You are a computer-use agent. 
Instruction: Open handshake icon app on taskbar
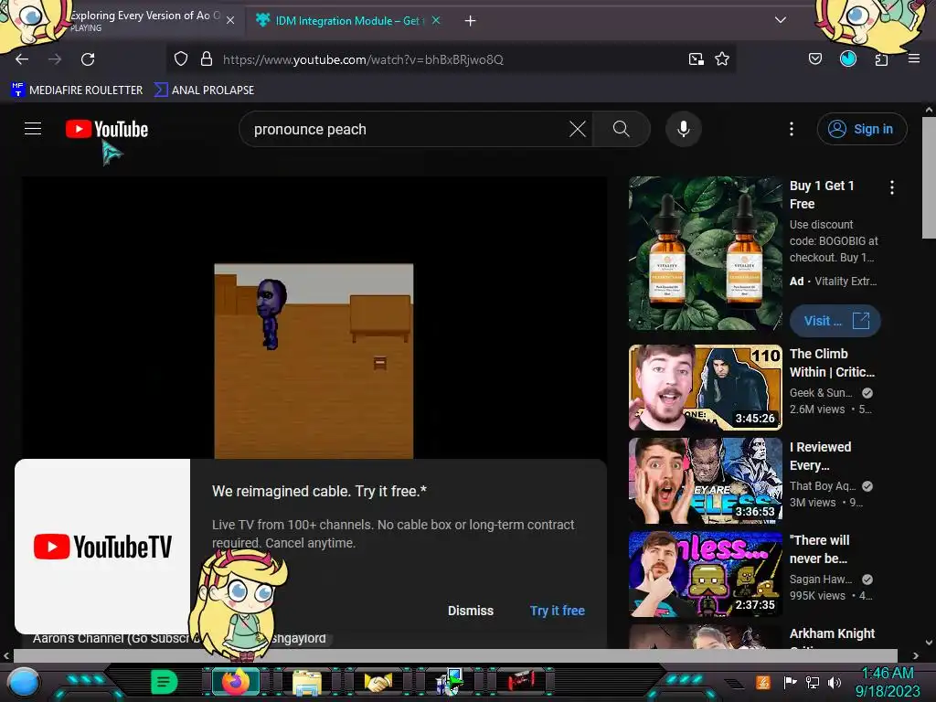pyautogui.click(x=378, y=682)
